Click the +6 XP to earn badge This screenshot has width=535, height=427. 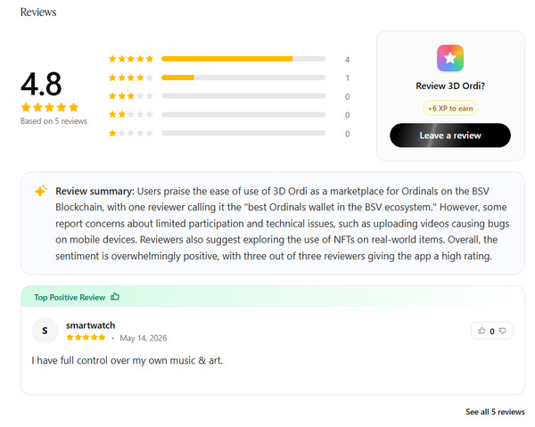(450, 109)
